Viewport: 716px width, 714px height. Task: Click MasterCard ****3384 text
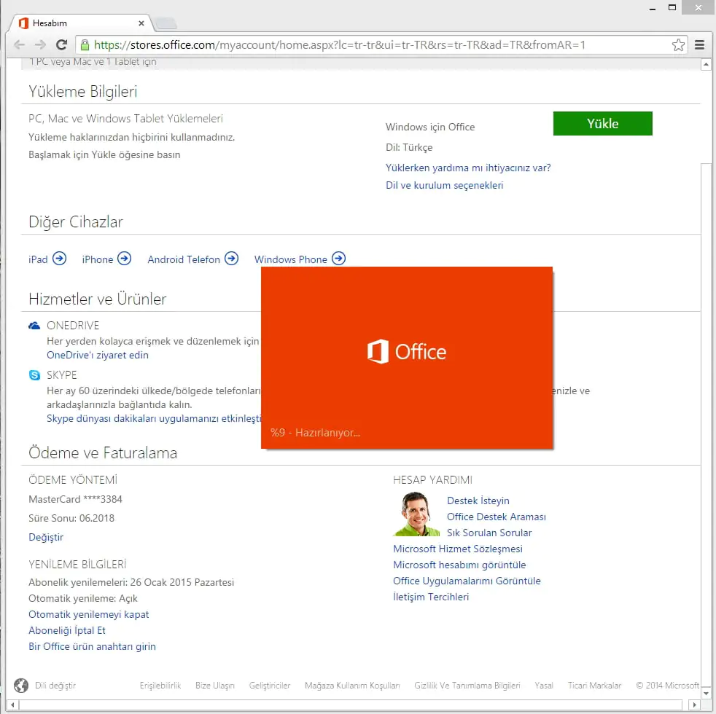[75, 499]
